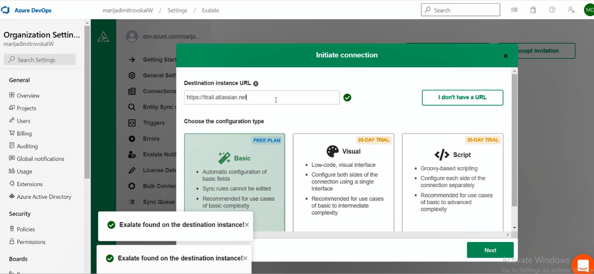
Task: Click the Azure DevOps logo icon
Action: (x=5, y=10)
